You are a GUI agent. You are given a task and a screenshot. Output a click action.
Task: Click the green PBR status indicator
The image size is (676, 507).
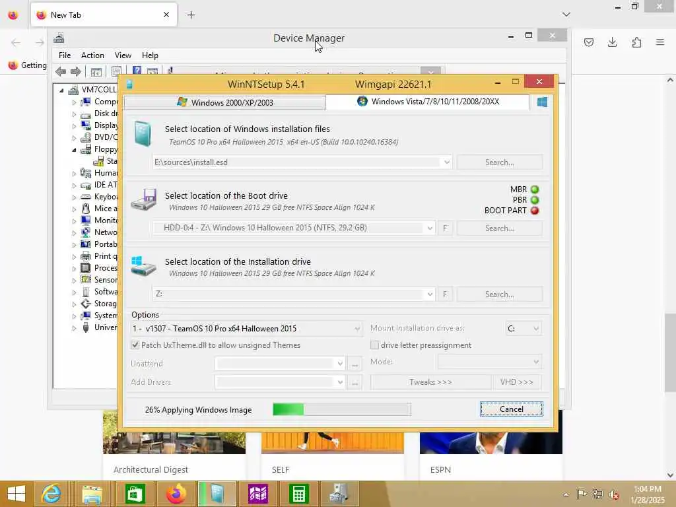pos(535,200)
